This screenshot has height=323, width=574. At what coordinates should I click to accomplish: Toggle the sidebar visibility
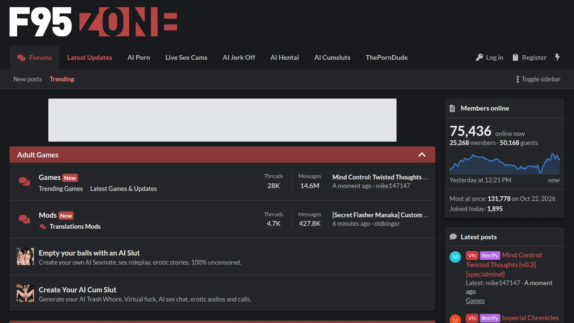538,79
